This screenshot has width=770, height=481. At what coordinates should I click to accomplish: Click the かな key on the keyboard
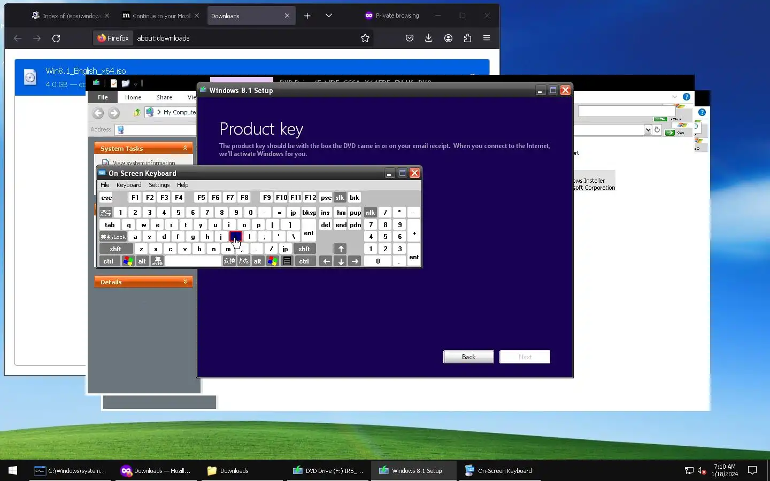click(244, 261)
